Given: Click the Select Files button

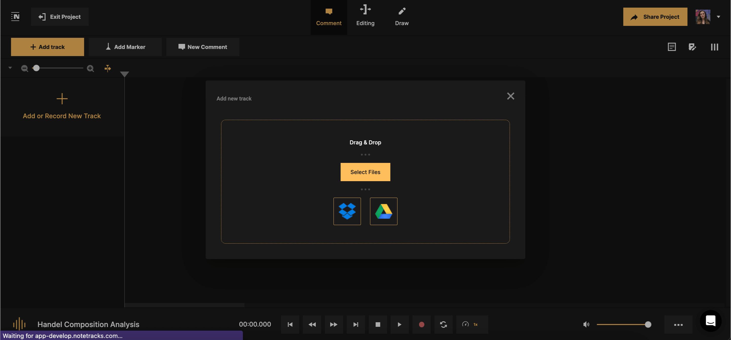Looking at the screenshot, I should (x=365, y=172).
